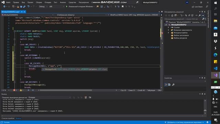Click Добавить в систему управления версиями
The height and width of the screenshot is (124, 220).
[184, 123]
